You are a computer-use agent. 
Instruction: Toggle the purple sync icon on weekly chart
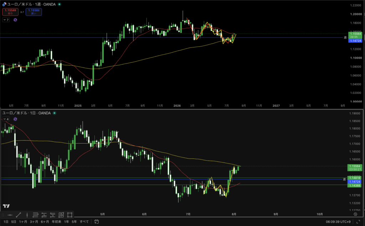click(15, 20)
